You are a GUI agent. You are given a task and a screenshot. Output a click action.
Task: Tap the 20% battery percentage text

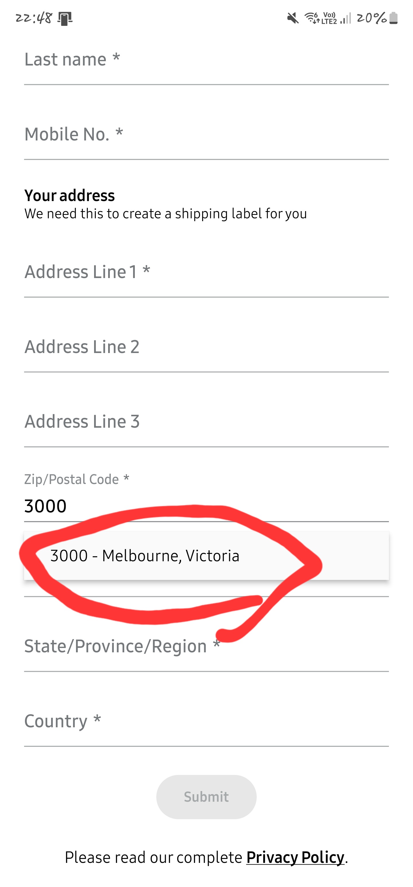point(371,18)
